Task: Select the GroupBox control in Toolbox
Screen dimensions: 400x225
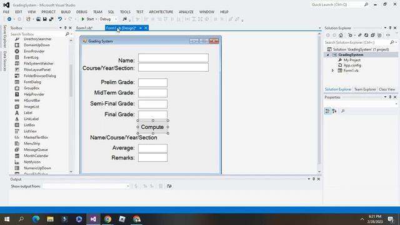Action: (32, 88)
